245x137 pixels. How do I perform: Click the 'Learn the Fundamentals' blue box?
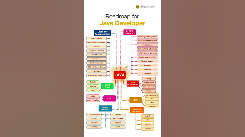click(102, 33)
